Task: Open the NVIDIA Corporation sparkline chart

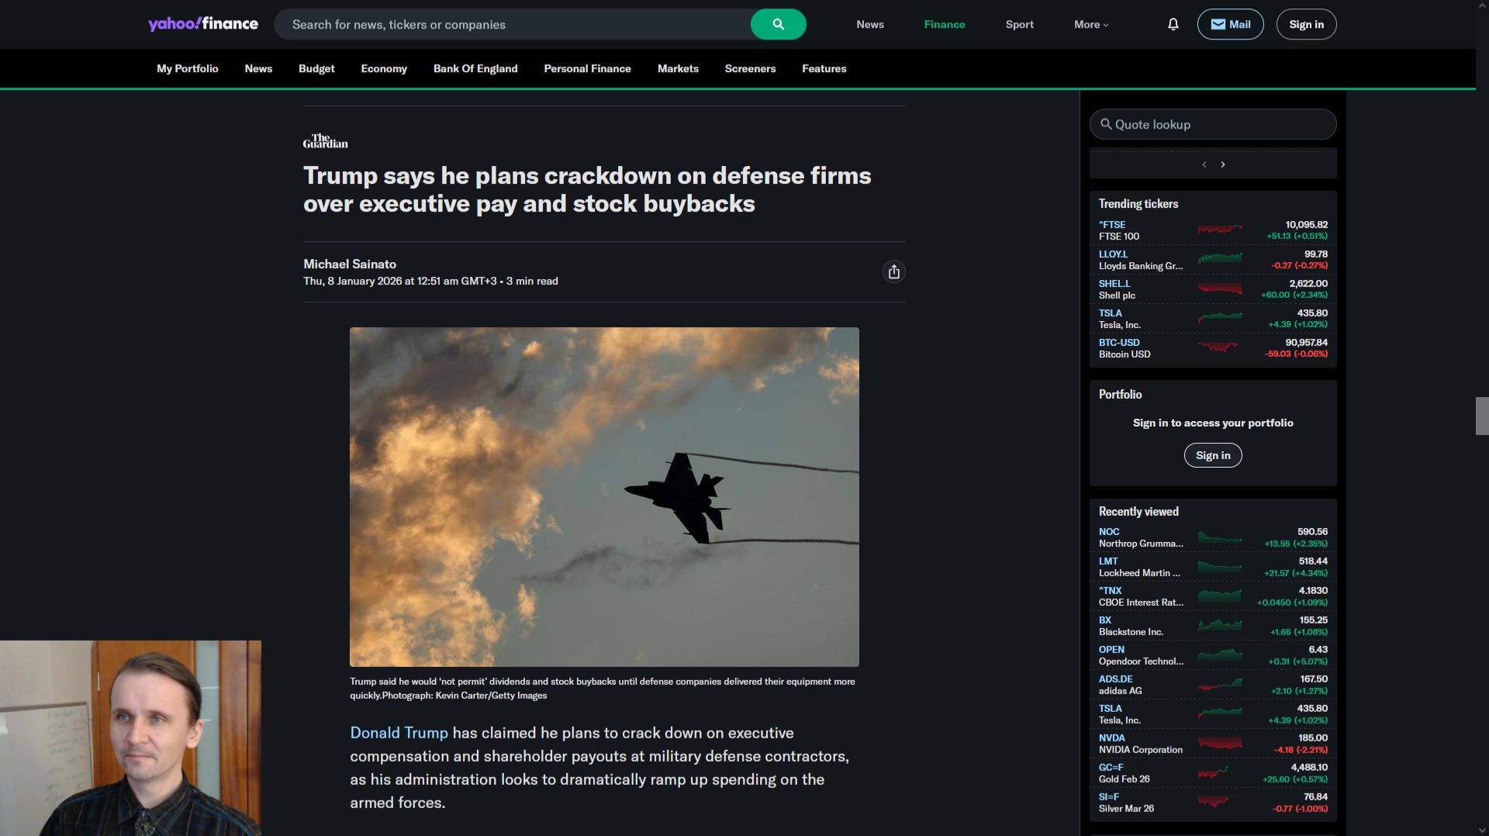Action: (x=1220, y=743)
